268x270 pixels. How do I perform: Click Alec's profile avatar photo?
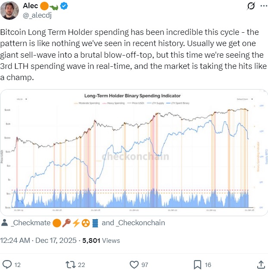point(10,10)
